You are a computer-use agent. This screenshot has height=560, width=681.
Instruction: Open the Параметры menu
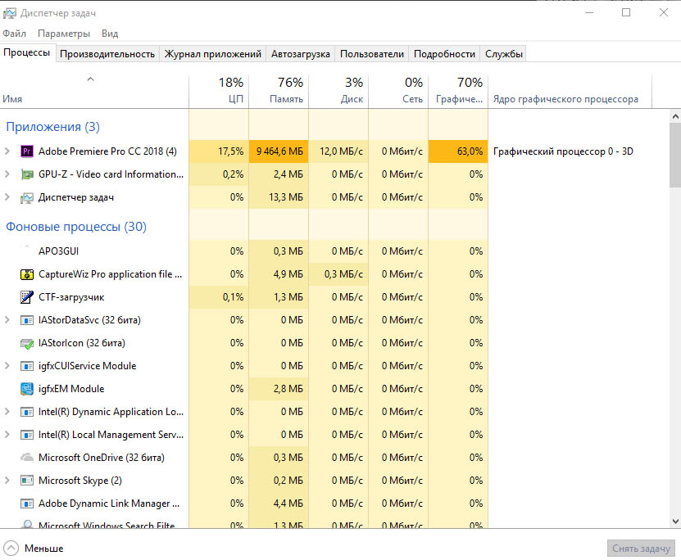click(x=64, y=34)
